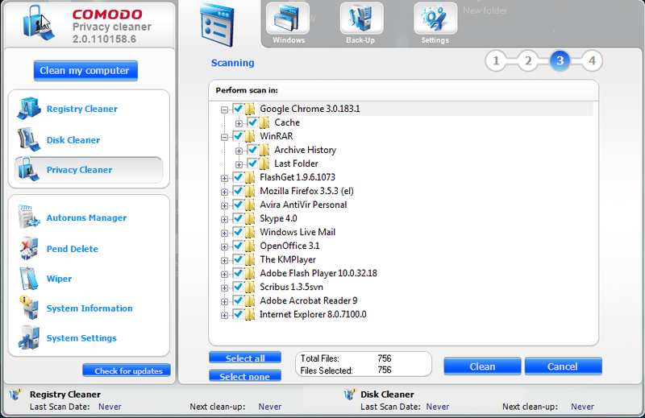Screen dimensions: 645x418
Task: Start cleaning with the Clean button
Action: pyautogui.click(x=482, y=366)
